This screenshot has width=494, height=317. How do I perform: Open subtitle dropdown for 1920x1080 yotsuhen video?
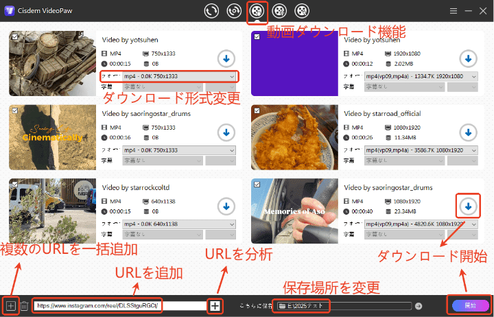pos(405,86)
